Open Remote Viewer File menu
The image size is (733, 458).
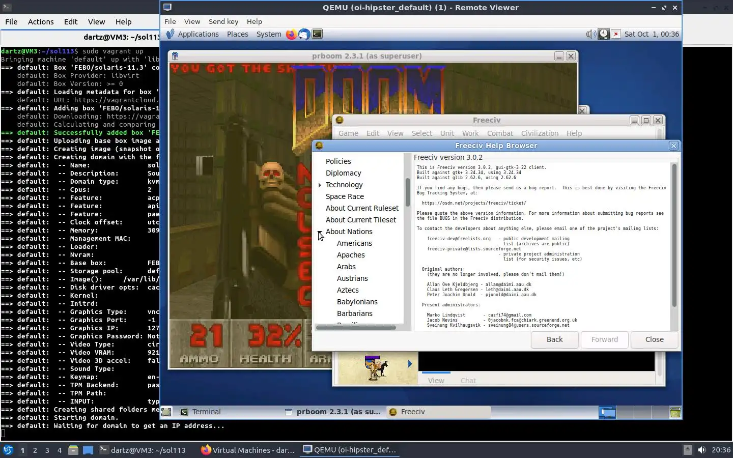(x=170, y=21)
